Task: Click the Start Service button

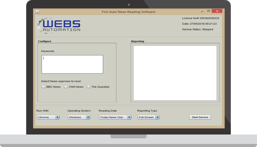Action: 200,117
